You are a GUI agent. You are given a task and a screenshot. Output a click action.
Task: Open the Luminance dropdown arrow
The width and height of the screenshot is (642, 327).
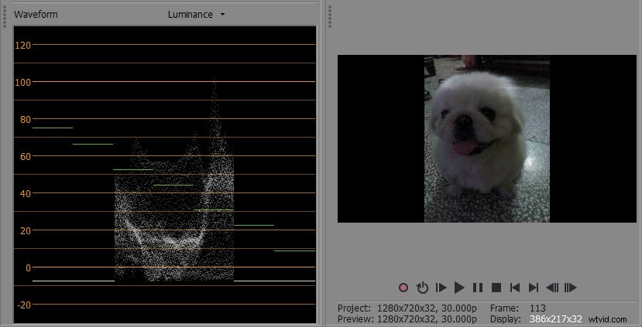tap(223, 15)
